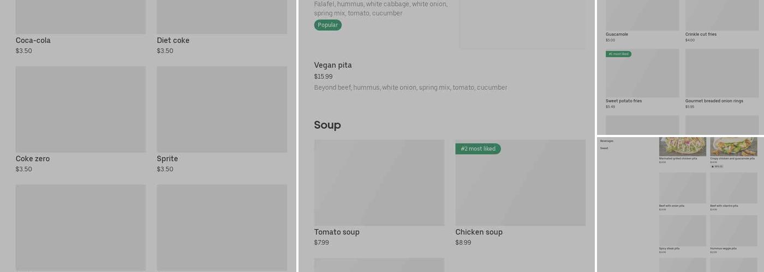Image resolution: width=764 pixels, height=272 pixels.
Task: Jump to Sweet menu category
Action: 604,148
